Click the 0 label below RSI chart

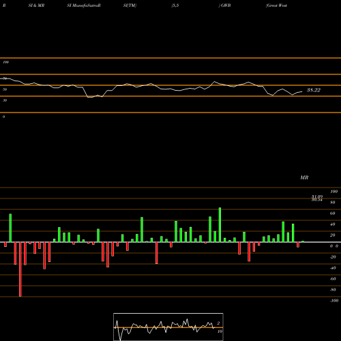(x=3, y=117)
